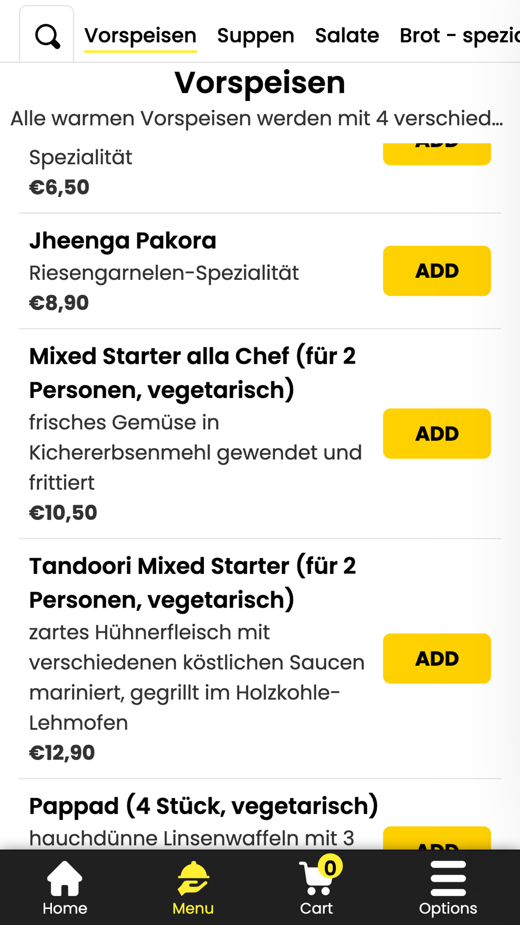Viewport: 520px width, 925px height.
Task: Select the Vorspeisen category tab
Action: [140, 35]
